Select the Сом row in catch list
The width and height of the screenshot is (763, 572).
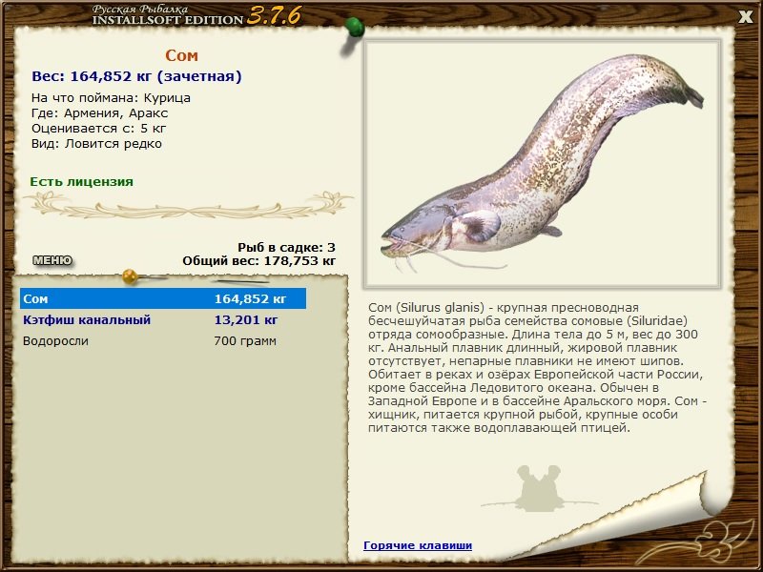(x=163, y=298)
